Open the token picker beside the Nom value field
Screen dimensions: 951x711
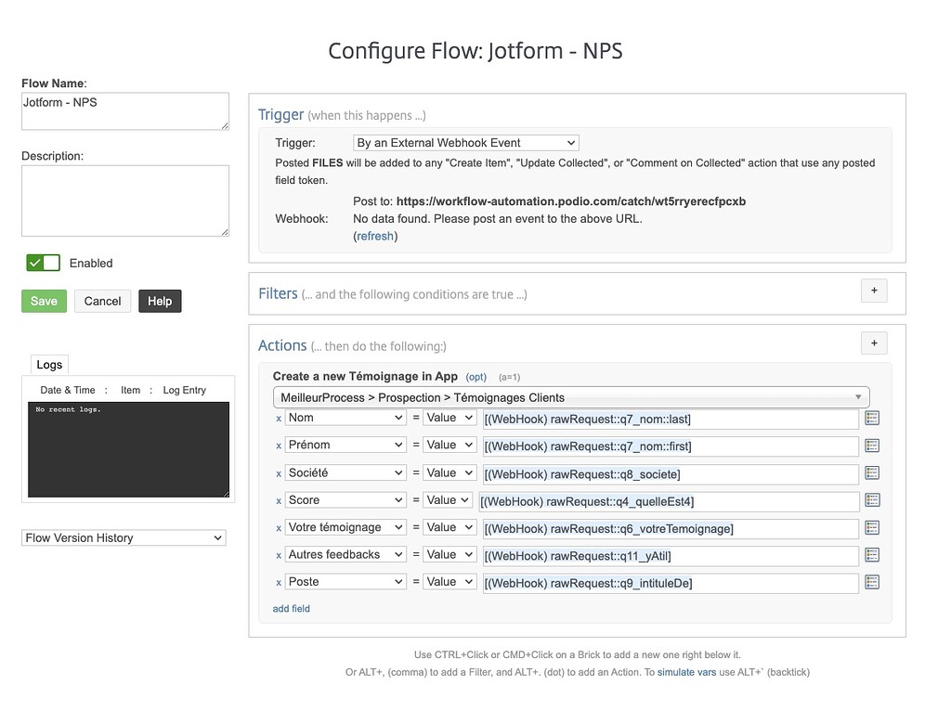pyautogui.click(x=870, y=418)
